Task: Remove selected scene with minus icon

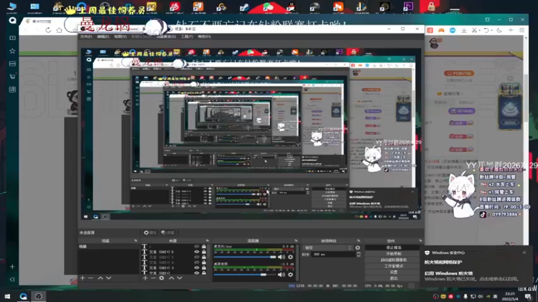Action: (91, 278)
